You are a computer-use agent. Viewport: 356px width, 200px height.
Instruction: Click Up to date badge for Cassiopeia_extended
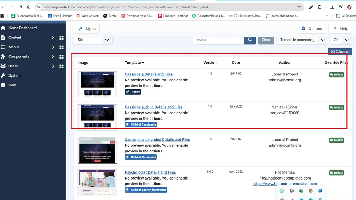point(337,140)
